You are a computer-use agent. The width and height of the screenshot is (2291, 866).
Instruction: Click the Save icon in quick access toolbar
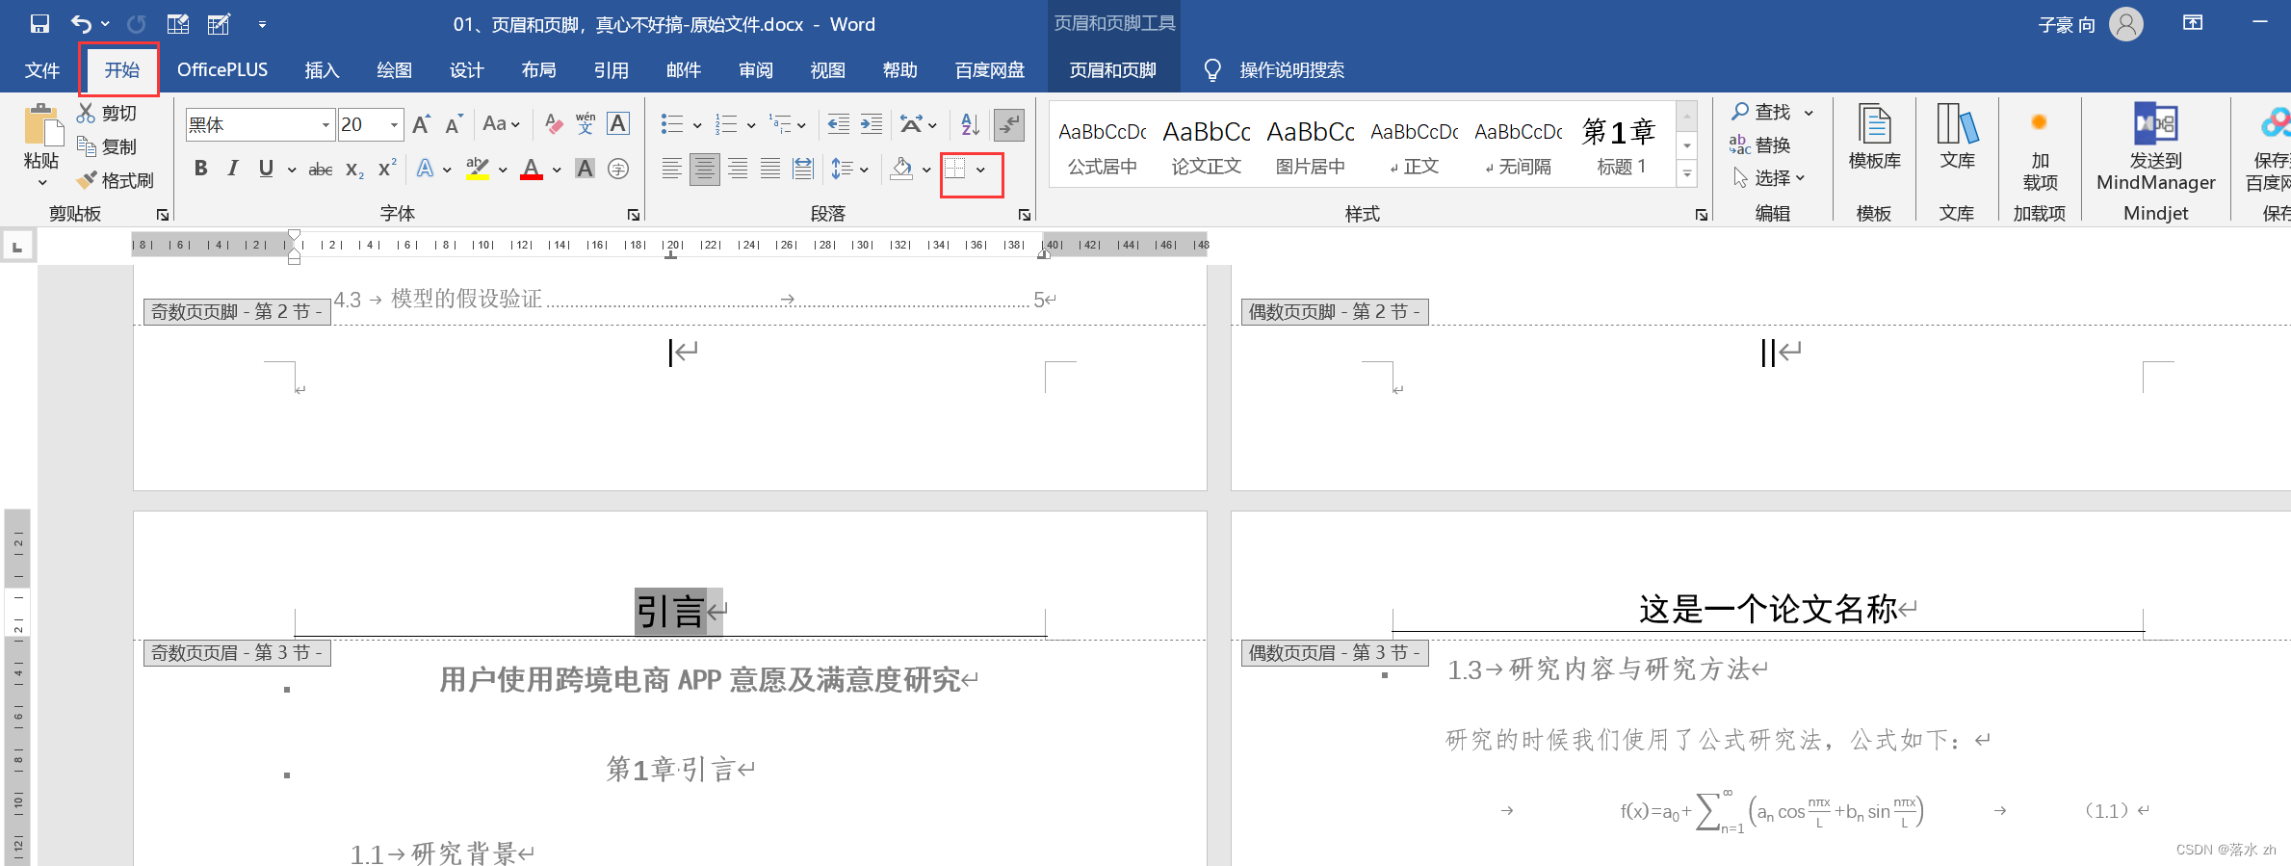(39, 24)
